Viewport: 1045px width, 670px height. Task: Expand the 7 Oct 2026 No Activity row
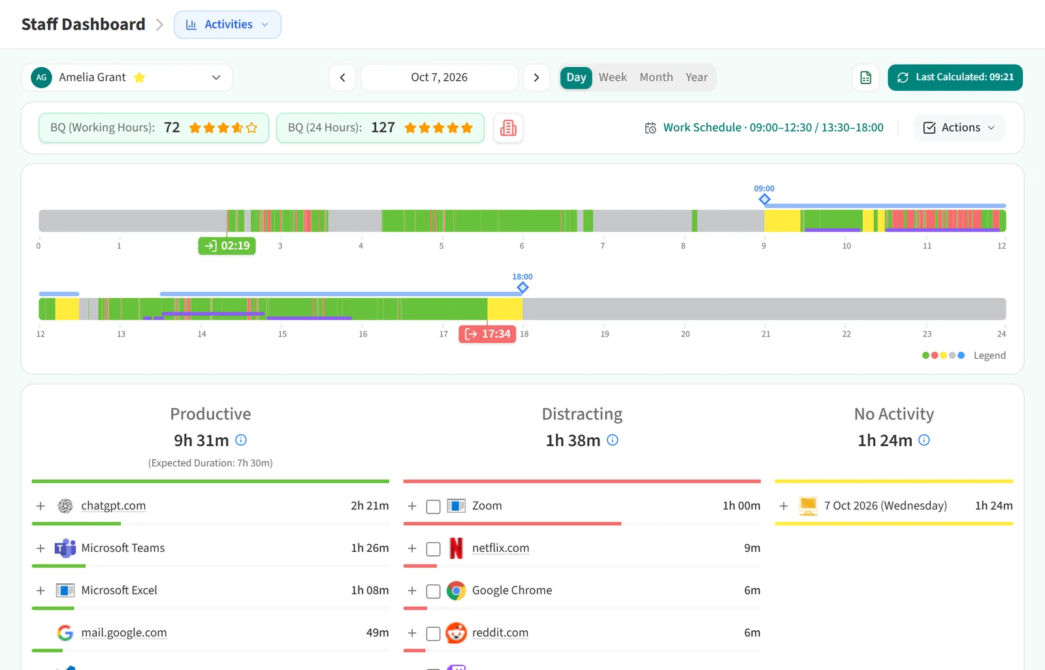pyautogui.click(x=784, y=506)
